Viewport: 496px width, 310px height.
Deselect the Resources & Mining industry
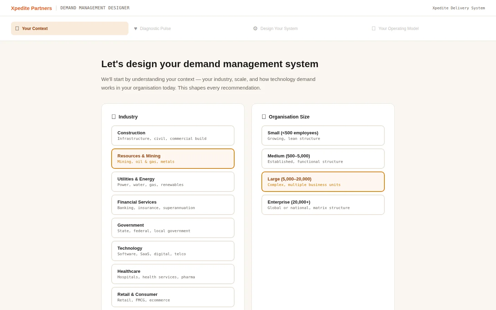[173, 158]
